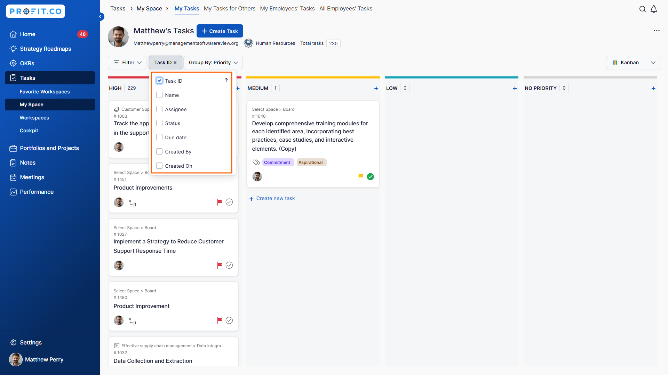Screen dimensions: 668x375
Task: Click the search magnifier icon
Action: [x=642, y=9]
